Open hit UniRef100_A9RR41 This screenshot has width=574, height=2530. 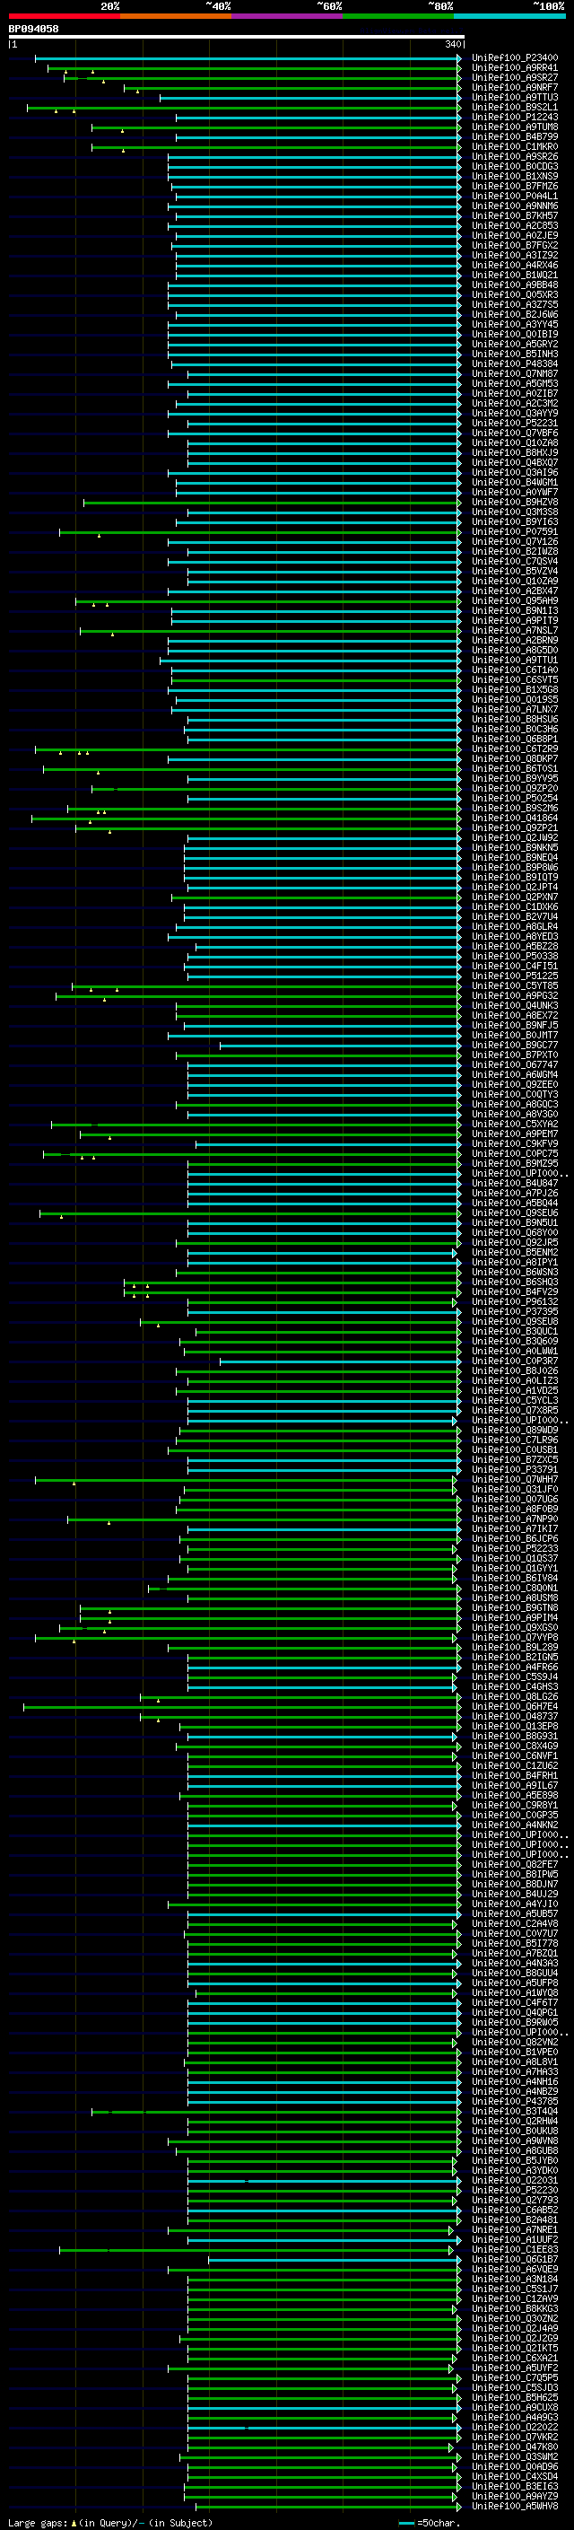click(514, 68)
